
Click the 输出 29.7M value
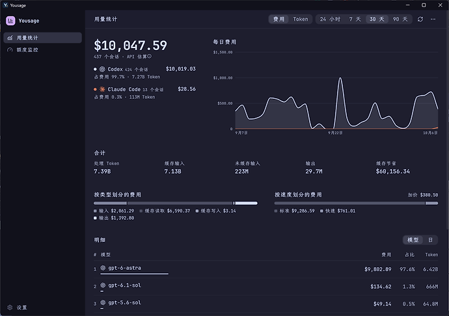point(314,172)
